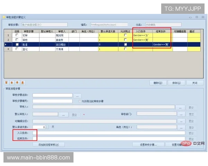Clear 默认审核人 with 置空 button
Viewport: 208px width, 166px height.
tap(74, 115)
